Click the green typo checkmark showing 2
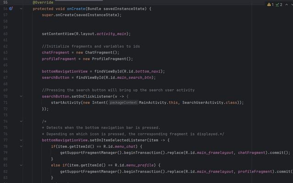The height and width of the screenshot is (183, 293). click(x=279, y=5)
